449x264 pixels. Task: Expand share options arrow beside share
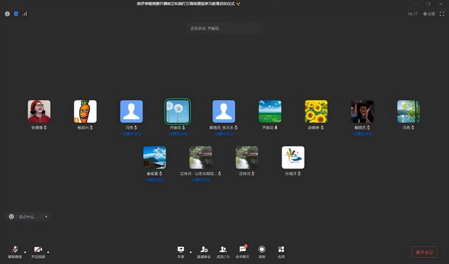pyautogui.click(x=191, y=252)
